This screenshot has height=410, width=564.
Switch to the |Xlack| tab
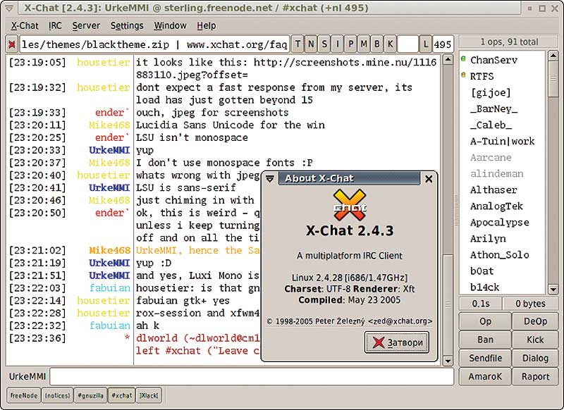[x=149, y=395]
